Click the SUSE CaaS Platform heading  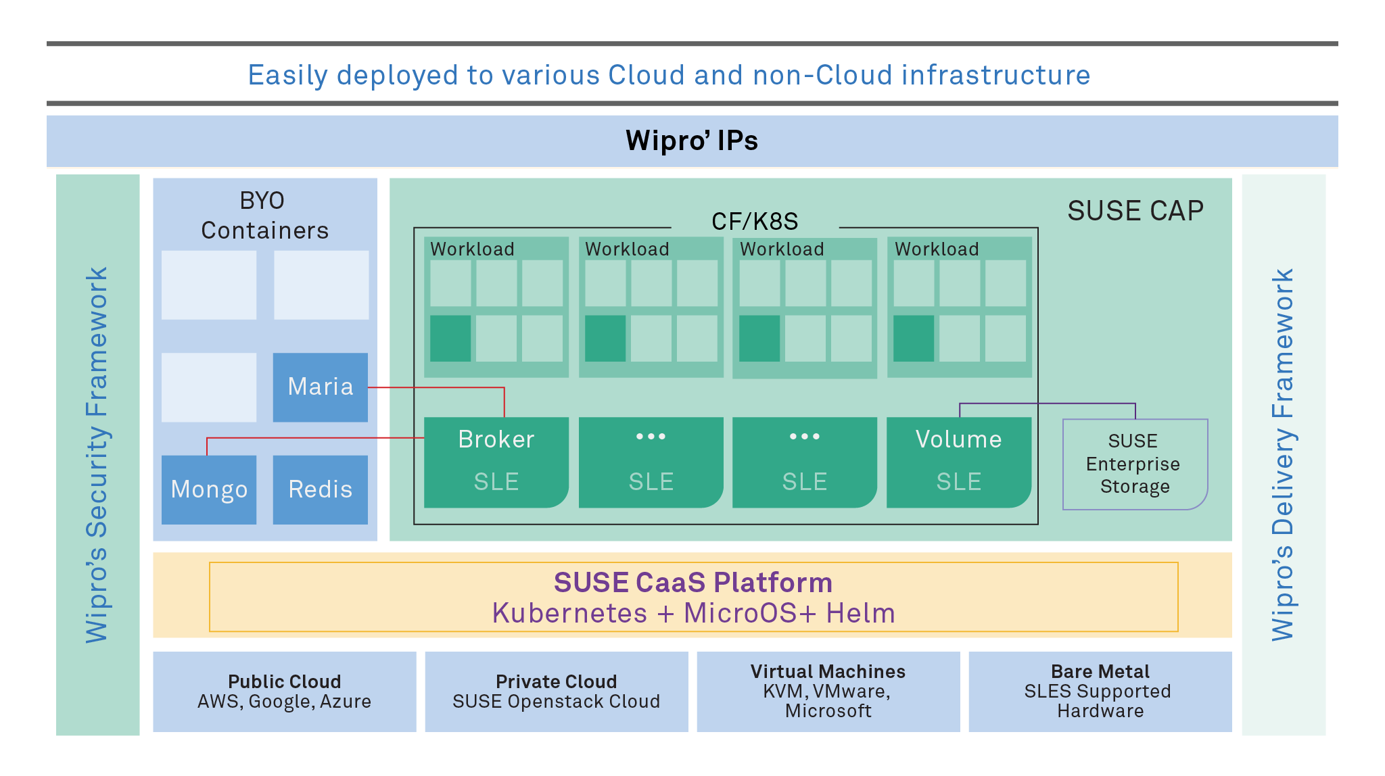point(692,583)
